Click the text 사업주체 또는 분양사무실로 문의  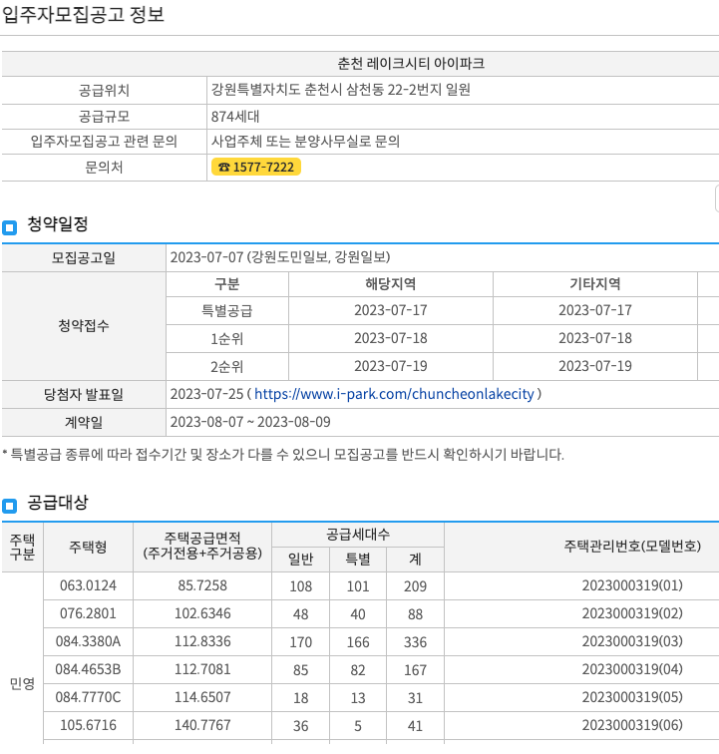click(x=305, y=141)
